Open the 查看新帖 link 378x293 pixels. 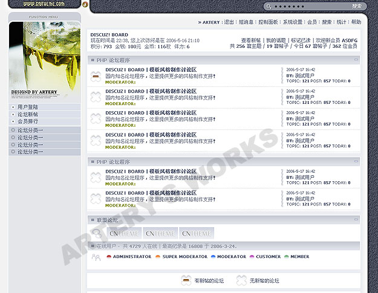click(251, 40)
